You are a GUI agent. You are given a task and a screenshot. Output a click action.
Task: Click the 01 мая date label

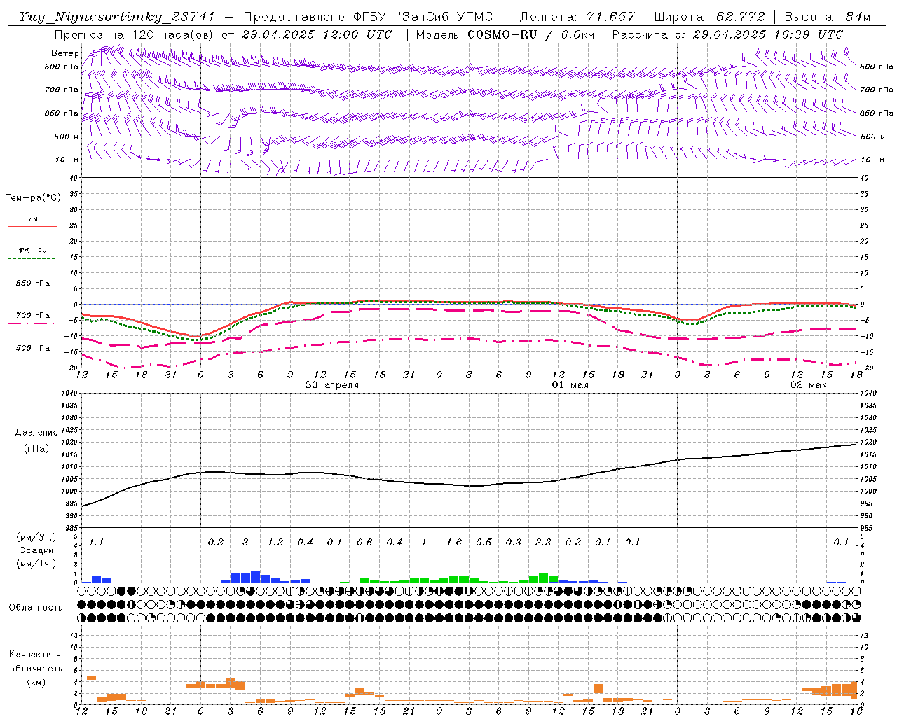[x=570, y=384]
